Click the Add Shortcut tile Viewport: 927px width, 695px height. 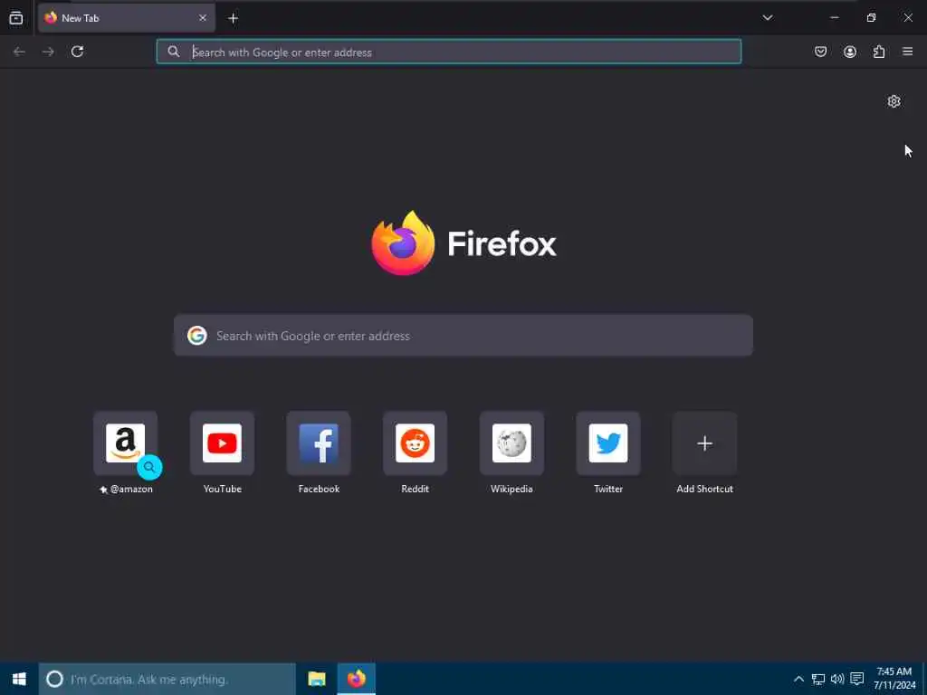(704, 443)
